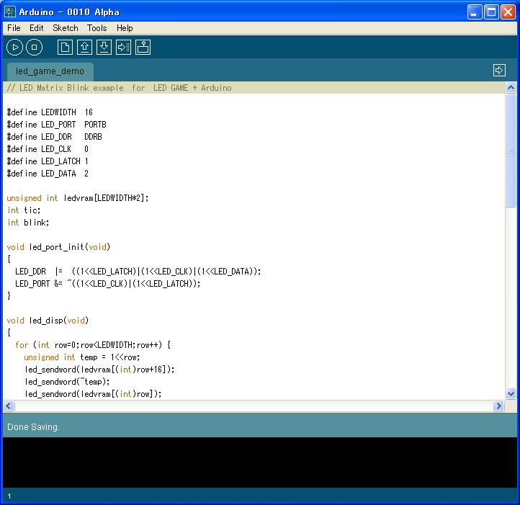Screen dimensions: 520x505
Task: Click the 'void led_port_init(void)' line
Action: 59,248
